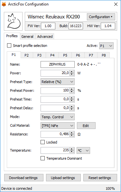Image resolution: width=121 pixels, height=192 pixels.
Task: Click Edit next to Coil Material
Action: coord(86,126)
